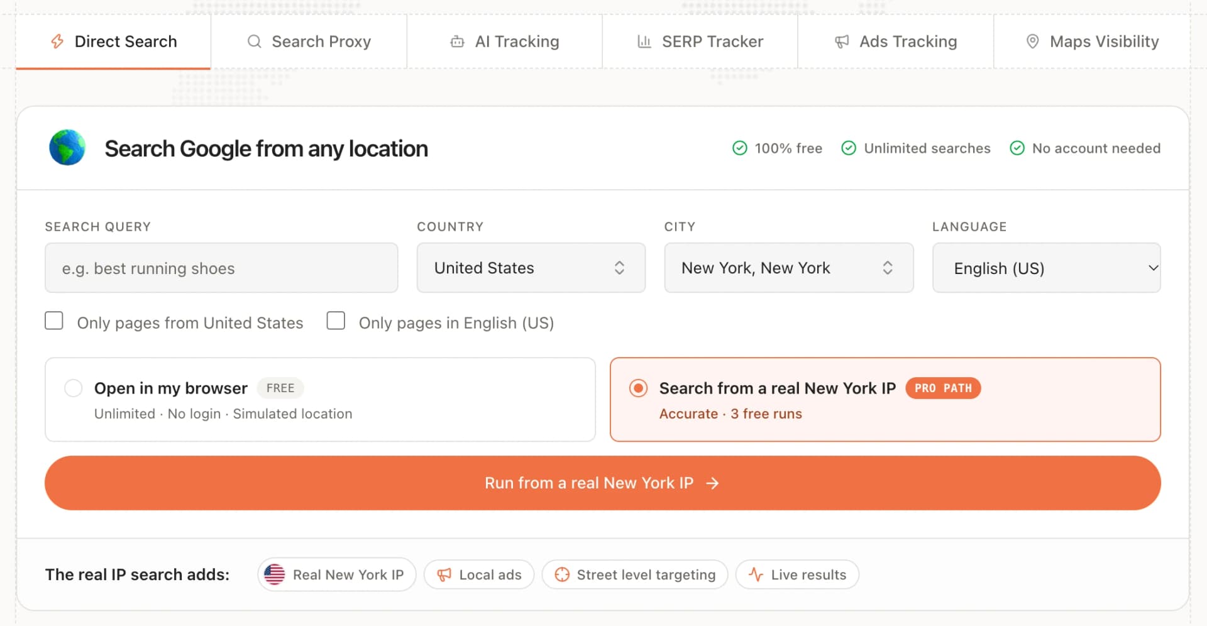Click Unlimited · No login · Simulated location text
The image size is (1207, 626).
(223, 414)
